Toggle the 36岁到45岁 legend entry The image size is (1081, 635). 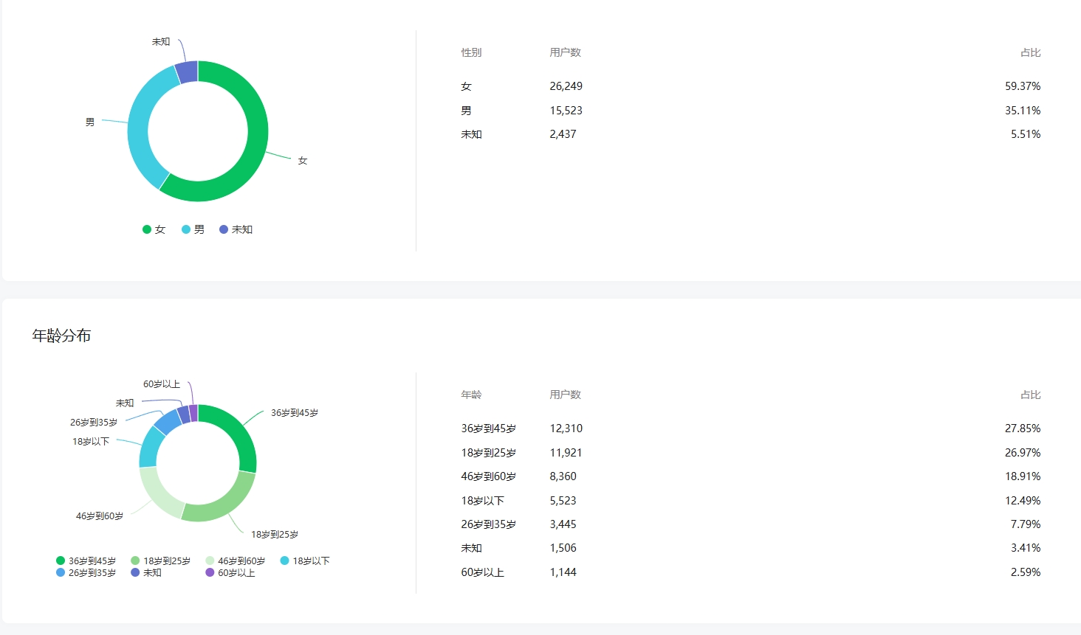coord(86,561)
